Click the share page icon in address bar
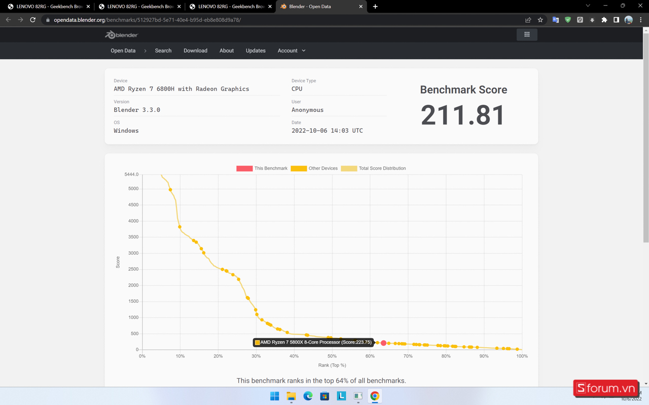Viewport: 649px width, 405px height. 528,20
